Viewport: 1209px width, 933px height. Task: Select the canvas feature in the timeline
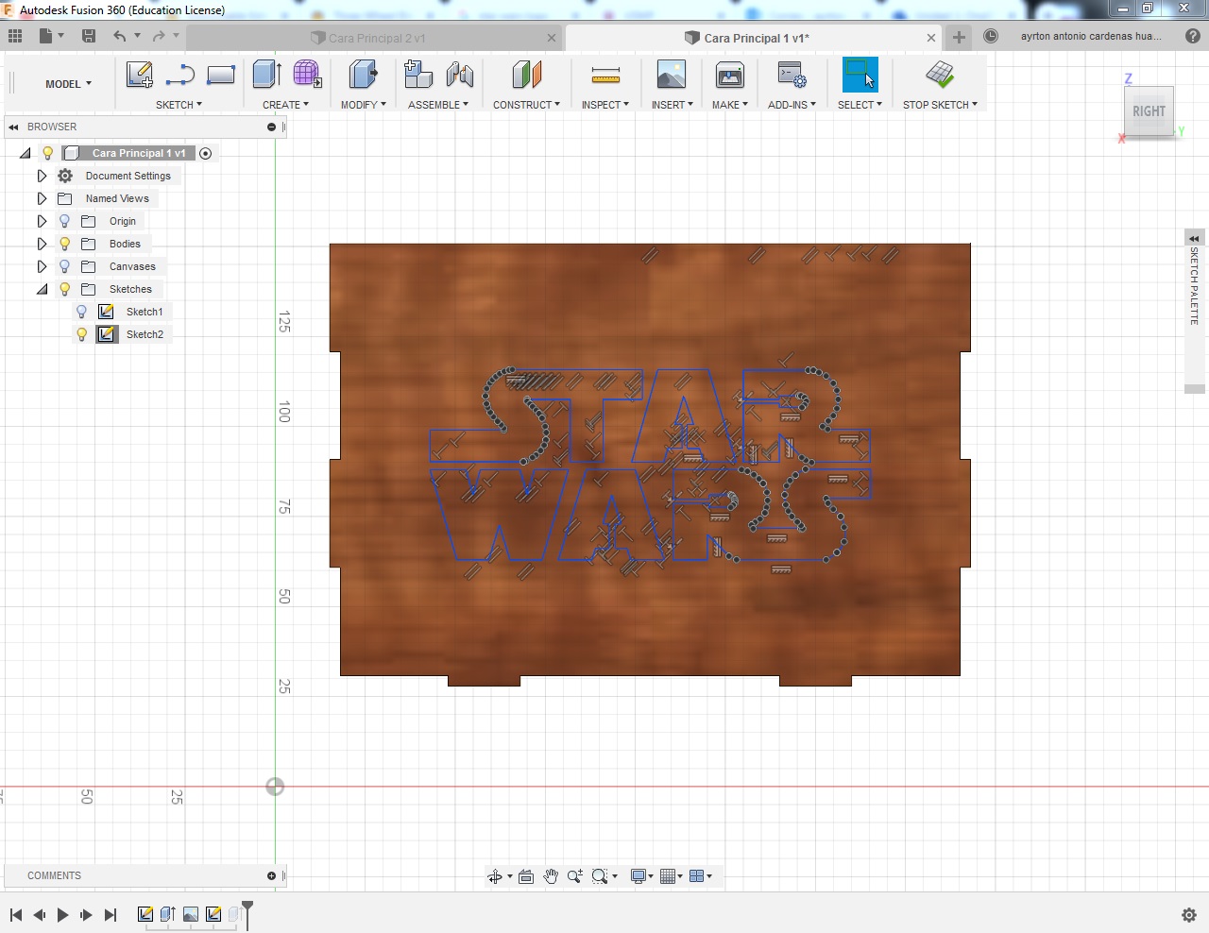point(191,914)
